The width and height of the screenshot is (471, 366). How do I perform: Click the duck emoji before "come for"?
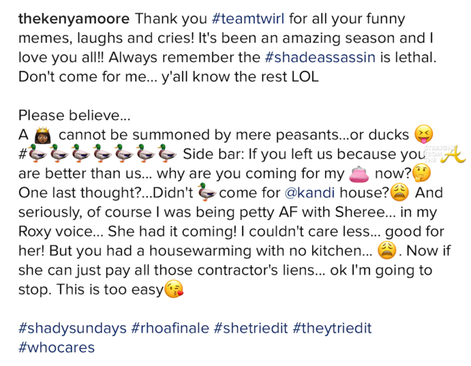209,193
